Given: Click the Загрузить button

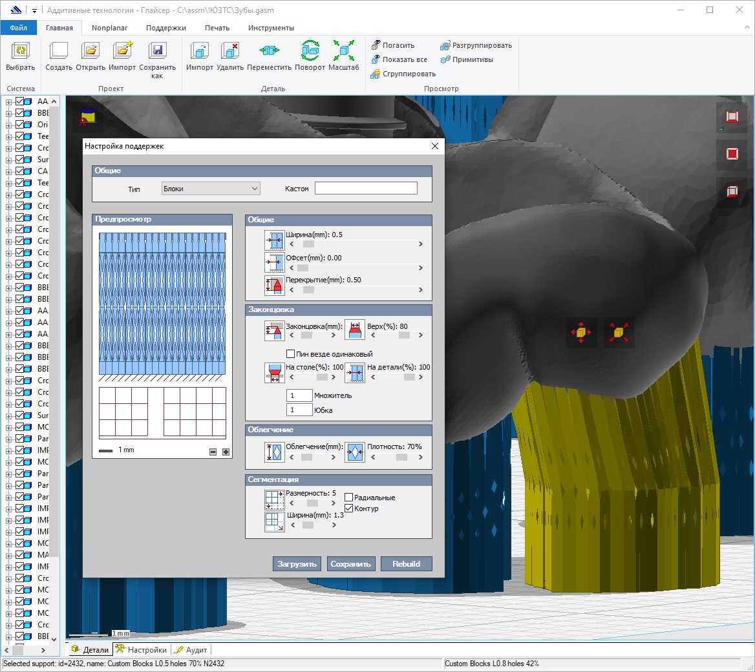Looking at the screenshot, I should click(297, 564).
